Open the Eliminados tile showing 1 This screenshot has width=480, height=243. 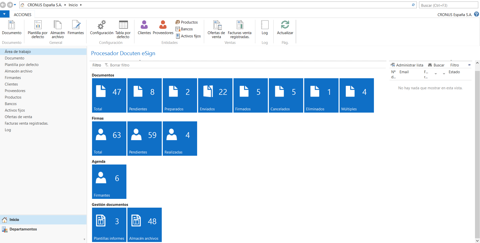click(321, 95)
